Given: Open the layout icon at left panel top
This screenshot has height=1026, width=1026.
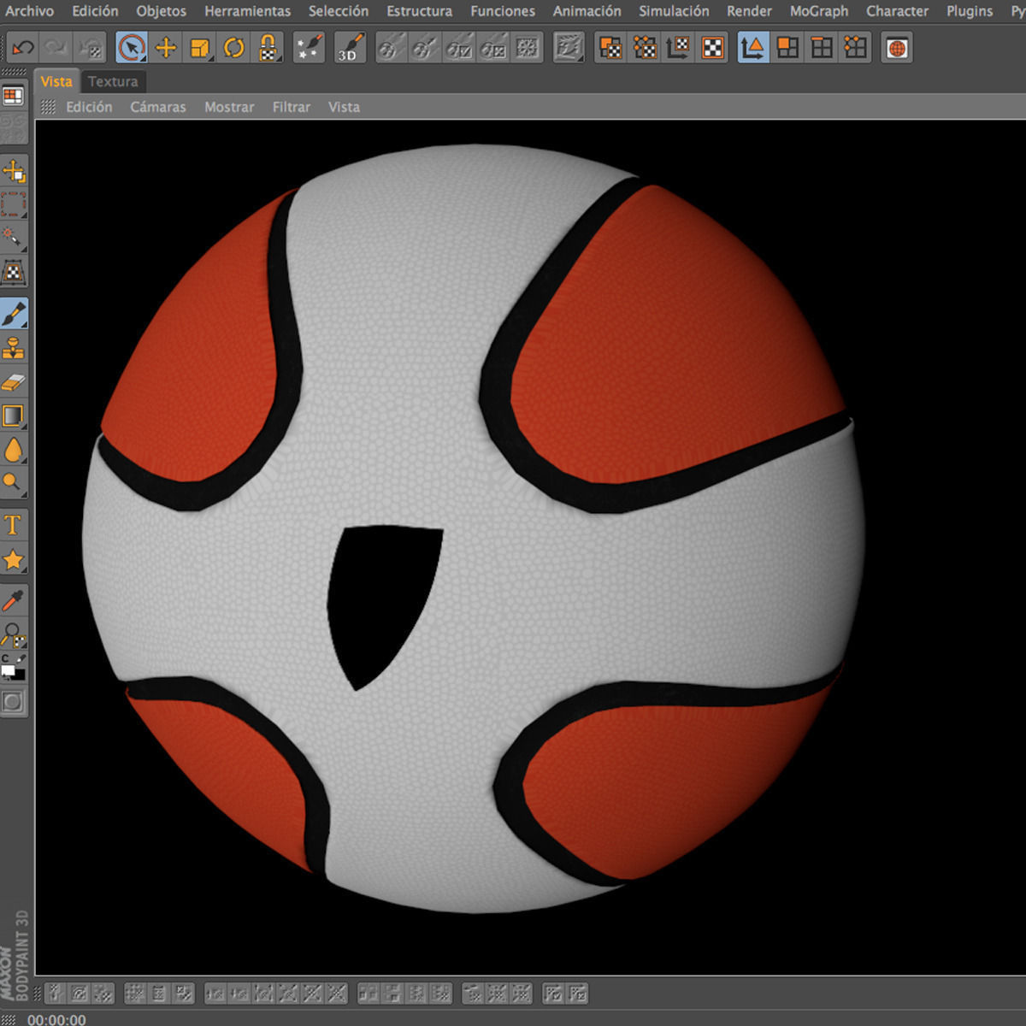Looking at the screenshot, I should (13, 96).
